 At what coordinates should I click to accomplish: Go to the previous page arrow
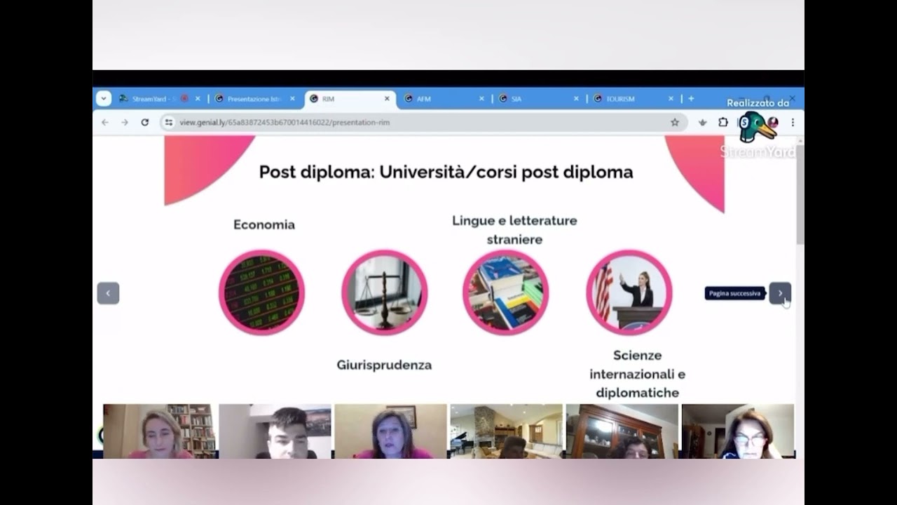click(x=108, y=293)
